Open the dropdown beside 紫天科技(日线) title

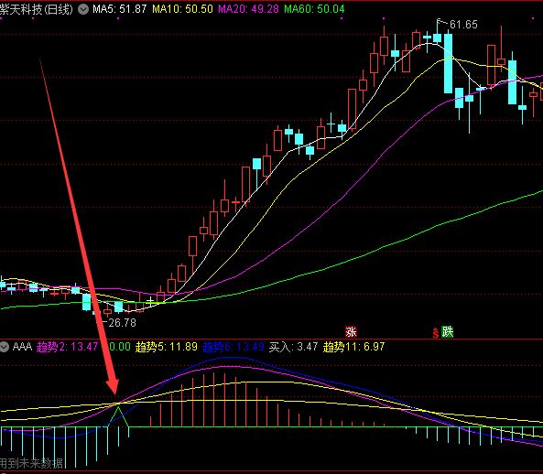coord(82,9)
